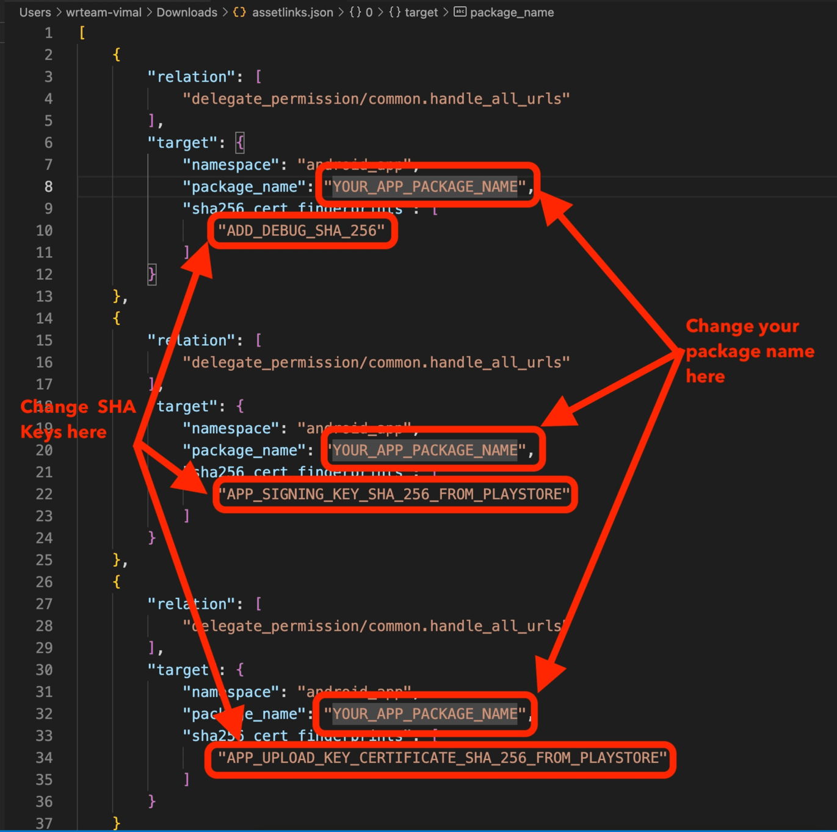Screen dimensions: 837x832
Task: Expand the Downloads breadcrumb segment
Action: click(186, 12)
